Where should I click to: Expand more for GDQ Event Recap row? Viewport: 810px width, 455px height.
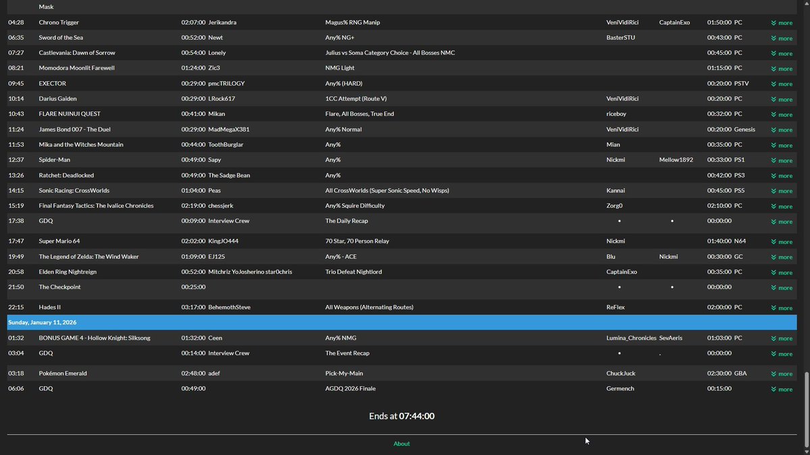pos(782,354)
